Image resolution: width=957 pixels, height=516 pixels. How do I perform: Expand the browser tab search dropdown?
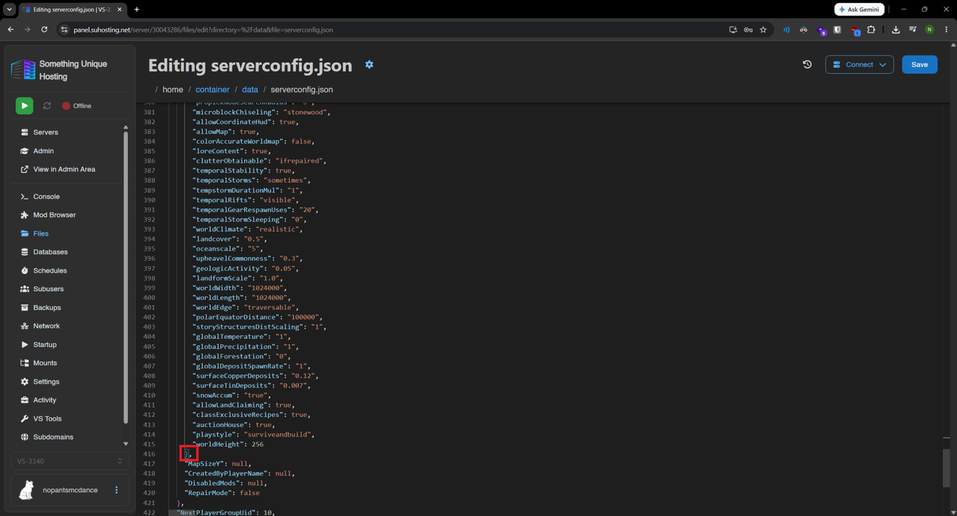[9, 9]
